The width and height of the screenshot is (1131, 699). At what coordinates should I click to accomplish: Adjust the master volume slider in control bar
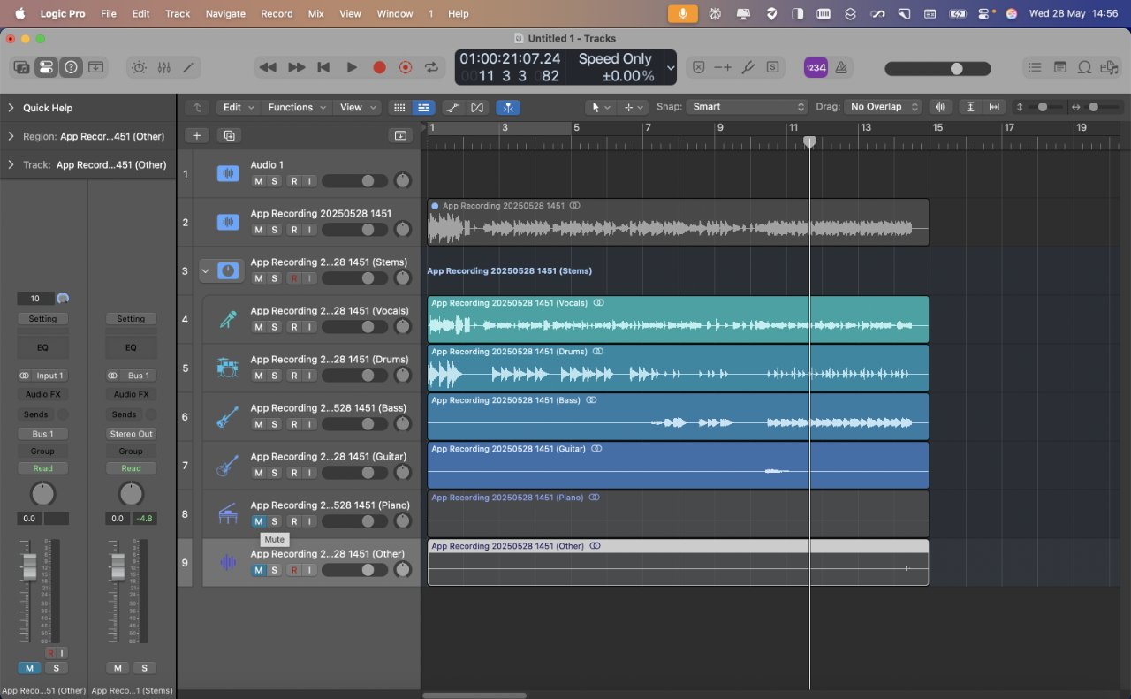coord(937,68)
